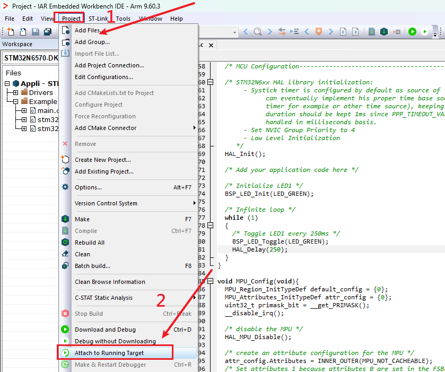Screen dimensions: 445x372
Task: Choose Batch build... menu entry
Action: pos(128,266)
